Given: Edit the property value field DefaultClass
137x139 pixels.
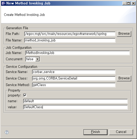Looking at the screenshot, I should point(75,107).
